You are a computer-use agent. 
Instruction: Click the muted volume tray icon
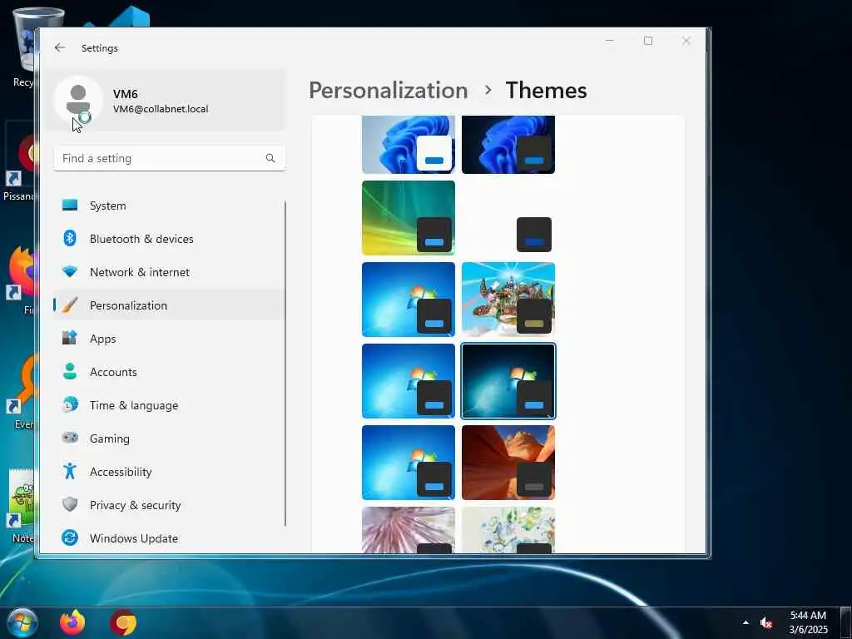(x=766, y=622)
